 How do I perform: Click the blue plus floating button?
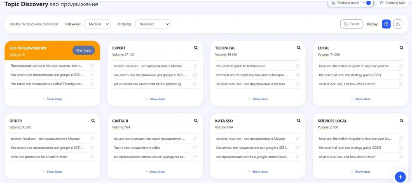tap(400, 177)
